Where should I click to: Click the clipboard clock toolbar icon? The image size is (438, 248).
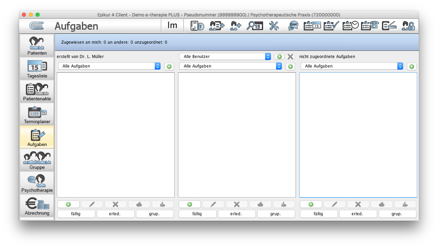tap(351, 26)
